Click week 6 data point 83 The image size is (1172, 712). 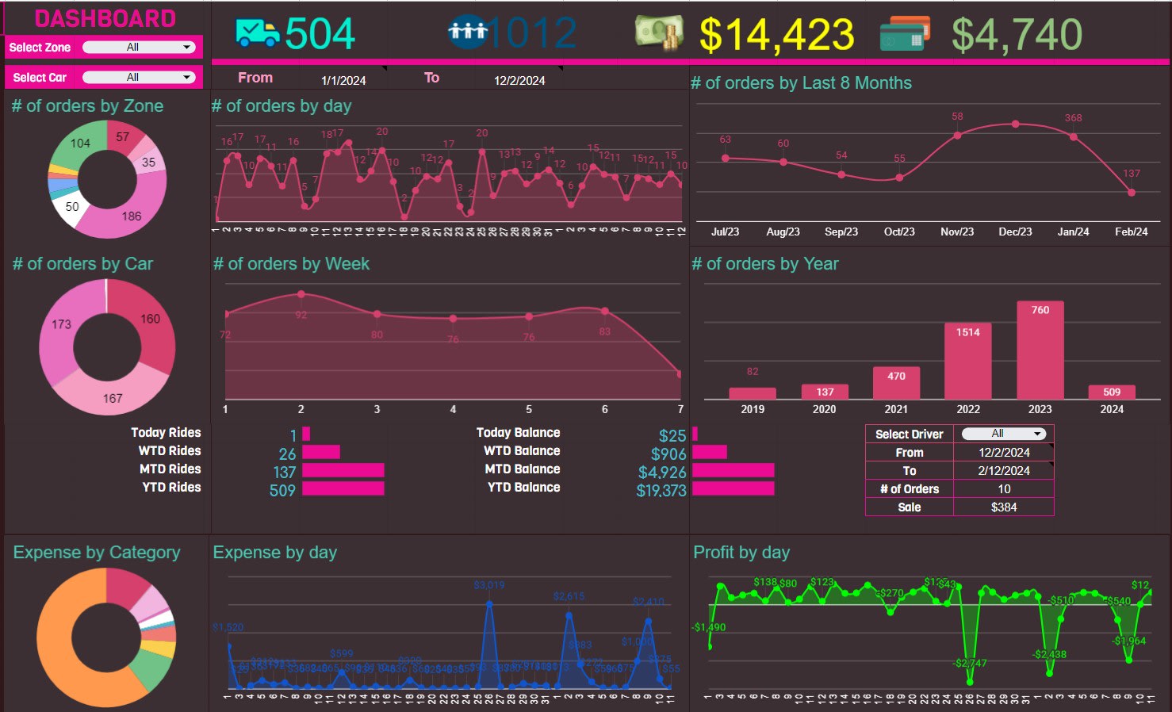605,311
